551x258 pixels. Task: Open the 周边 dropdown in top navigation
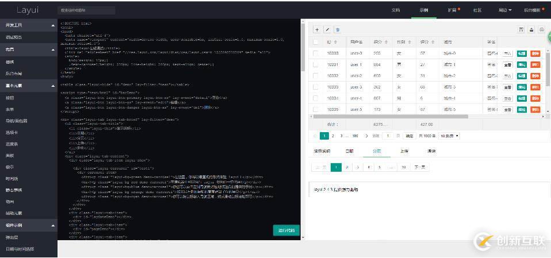click(505, 10)
